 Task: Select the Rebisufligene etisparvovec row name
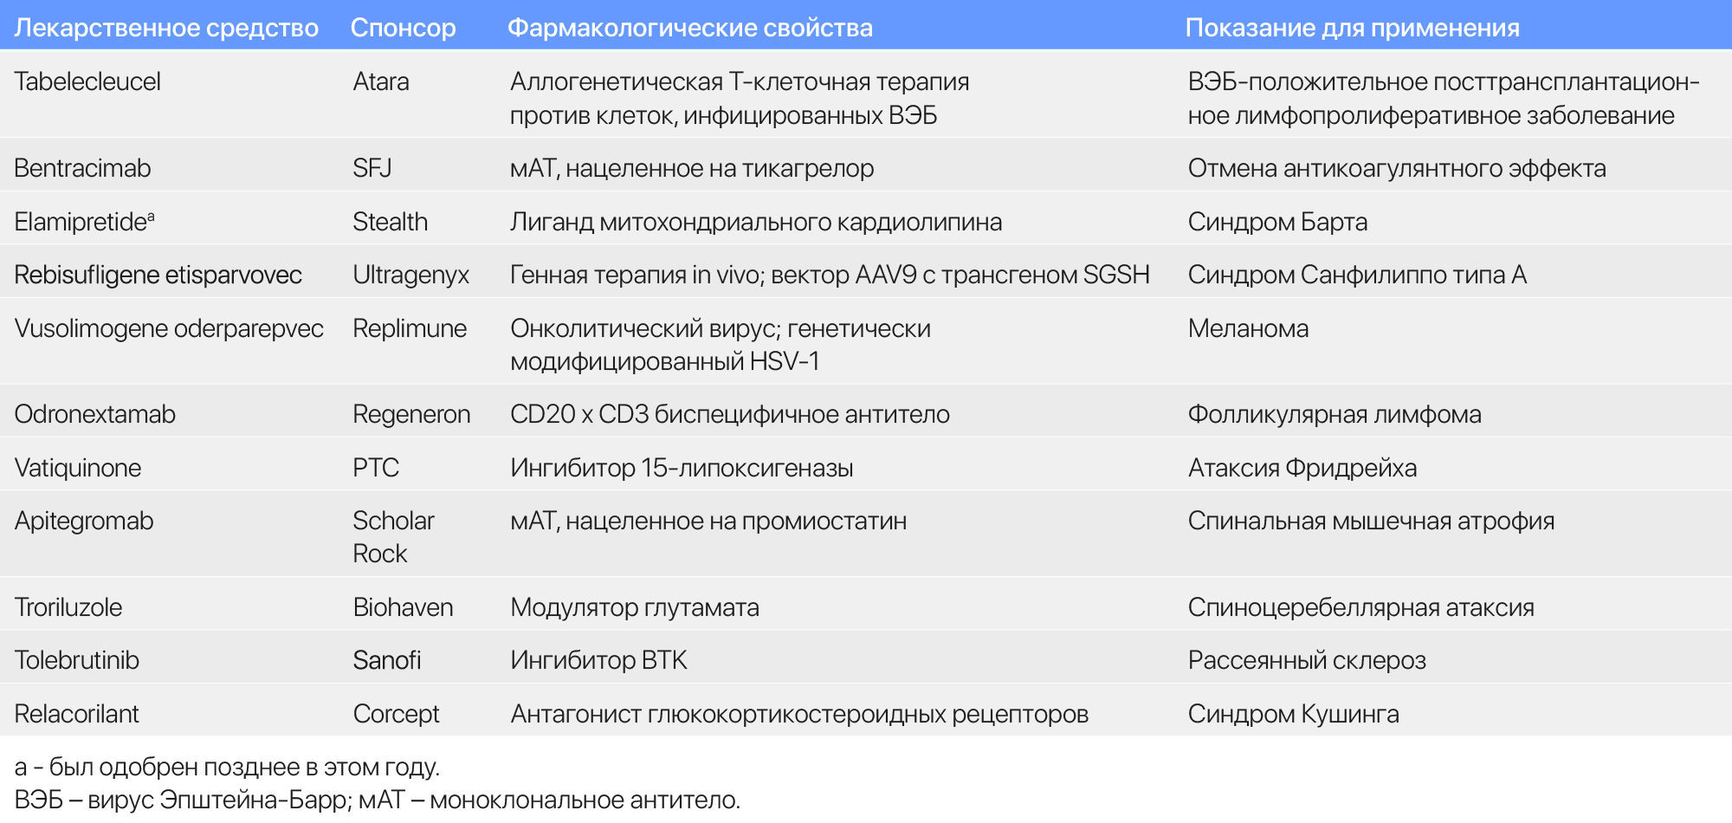point(158,275)
